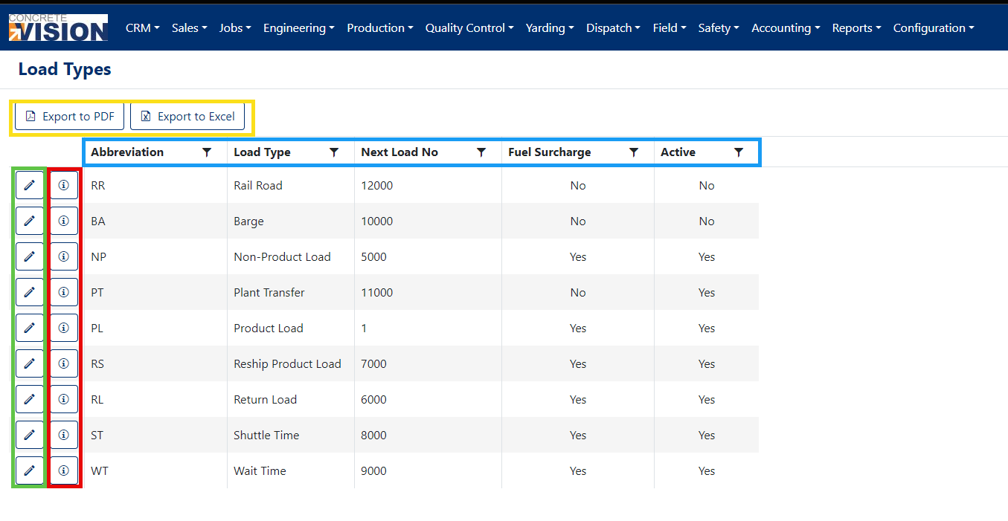Show info for Plant Transfer row
This screenshot has width=1008, height=521.
pyautogui.click(x=64, y=292)
